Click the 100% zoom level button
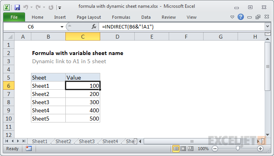The width and height of the screenshot is (274, 156). 203,149
